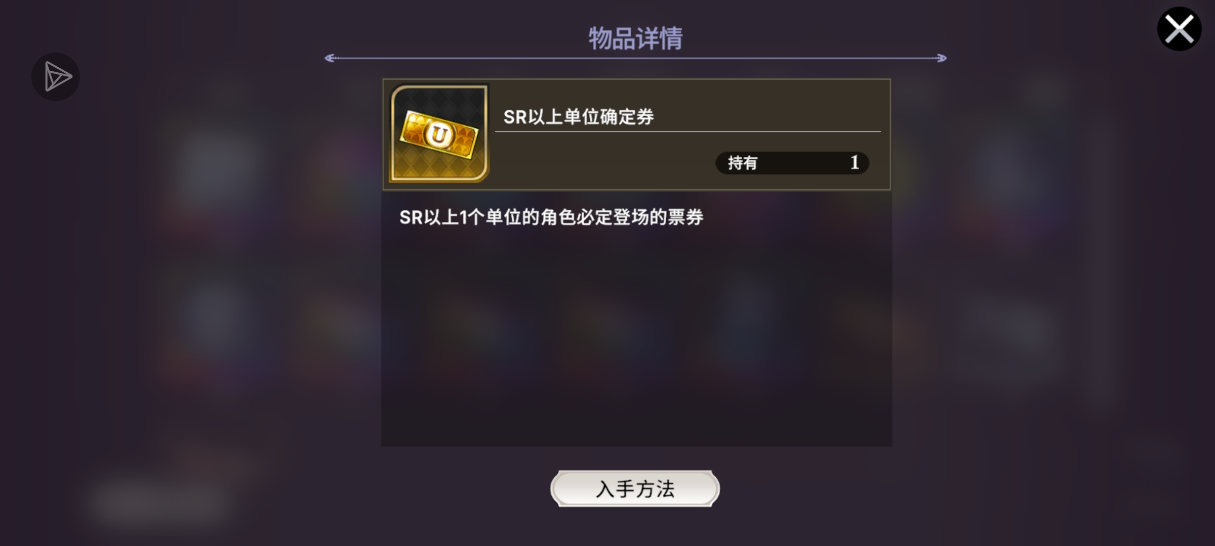Open 入手方法 to see how to obtain the item
1215x546 pixels.
pyautogui.click(x=635, y=488)
